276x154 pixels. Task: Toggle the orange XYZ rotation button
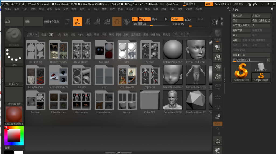(218, 124)
